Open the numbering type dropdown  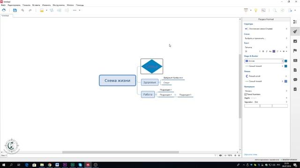tap(266, 91)
